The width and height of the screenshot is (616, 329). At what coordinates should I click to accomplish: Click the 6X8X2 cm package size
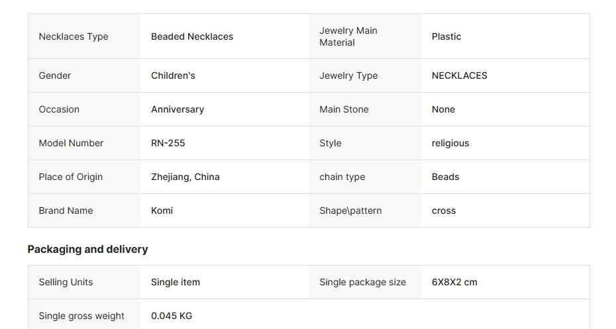tap(454, 282)
